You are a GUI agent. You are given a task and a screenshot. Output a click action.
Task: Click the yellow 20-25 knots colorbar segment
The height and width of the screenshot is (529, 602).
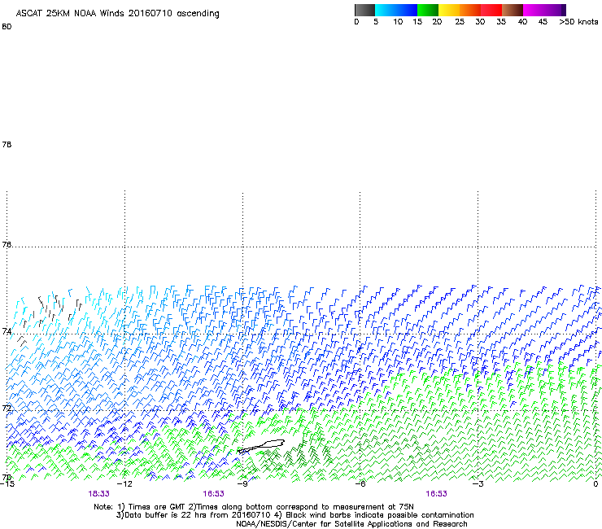449,10
